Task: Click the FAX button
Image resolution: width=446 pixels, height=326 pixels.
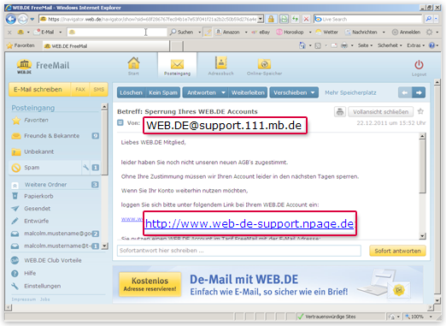Action: click(80, 89)
